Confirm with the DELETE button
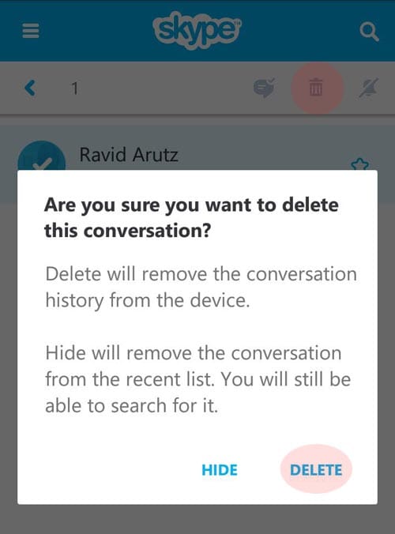395x534 pixels. tap(316, 470)
